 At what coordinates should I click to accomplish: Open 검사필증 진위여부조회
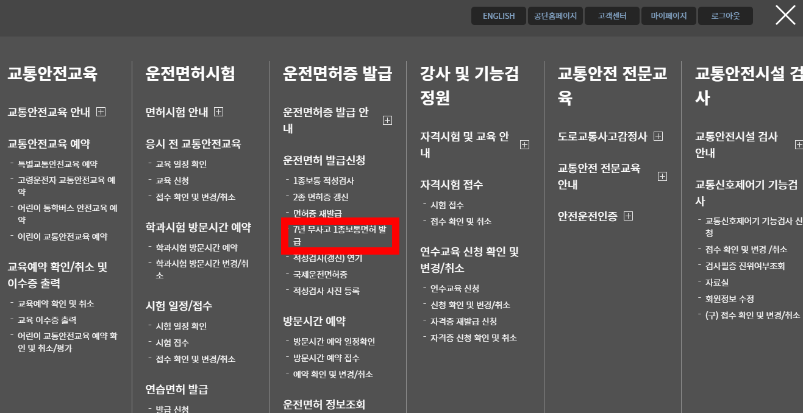745,266
